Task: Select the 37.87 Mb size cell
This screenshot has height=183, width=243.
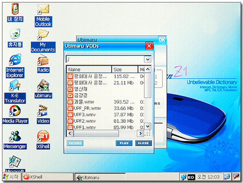Action: tap(124, 115)
